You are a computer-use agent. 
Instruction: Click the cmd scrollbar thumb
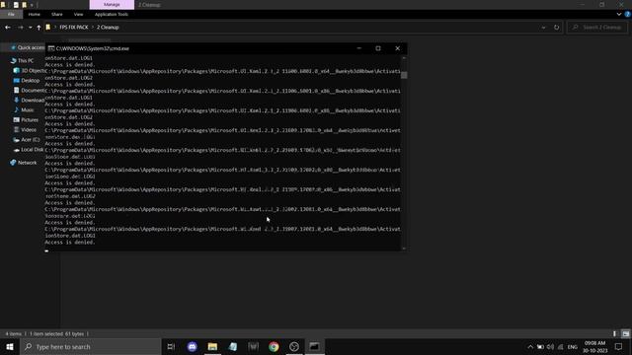tap(404, 75)
